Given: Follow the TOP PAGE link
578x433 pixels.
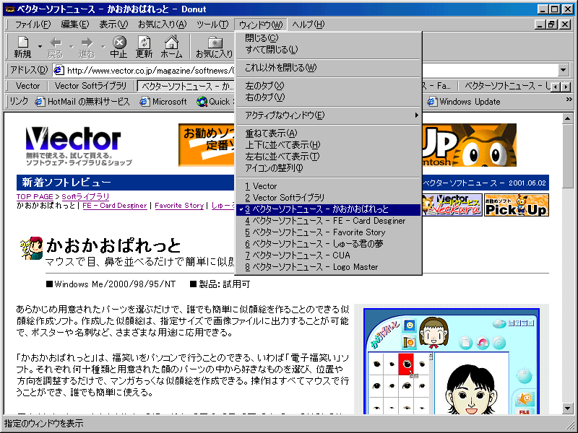Looking at the screenshot, I should (x=35, y=196).
